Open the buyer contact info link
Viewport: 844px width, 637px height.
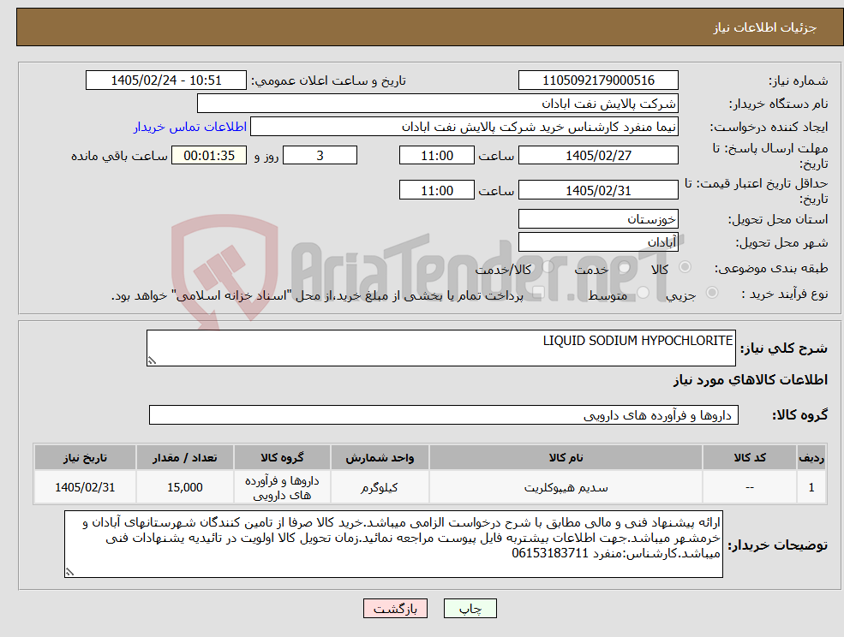[190, 127]
